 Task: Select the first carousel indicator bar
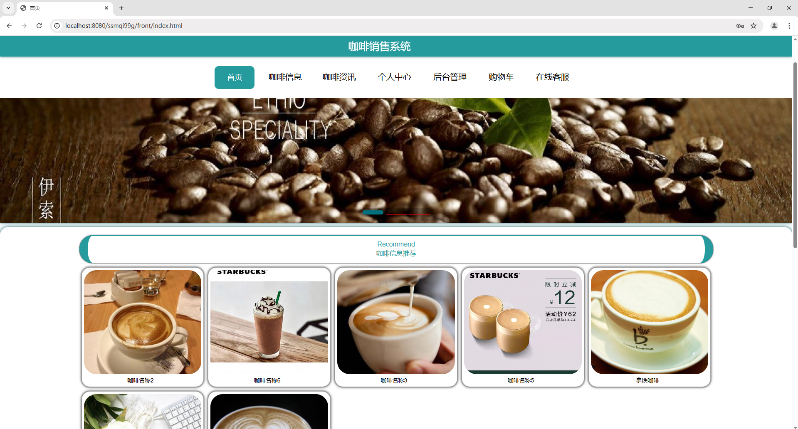tap(373, 212)
